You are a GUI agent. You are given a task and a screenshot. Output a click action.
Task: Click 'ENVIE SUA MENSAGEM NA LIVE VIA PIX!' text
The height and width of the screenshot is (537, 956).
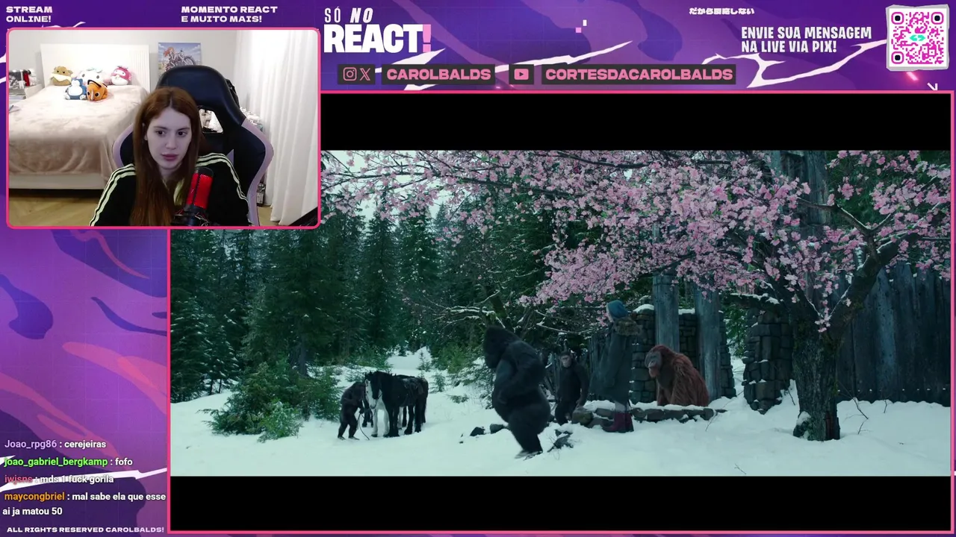coord(806,40)
